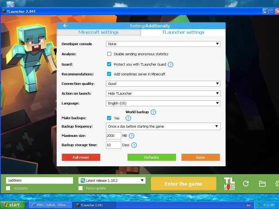Viewport: 279px width, 209px height.
Task: Open help icon beside Make backups Yes
Action: click(128, 118)
